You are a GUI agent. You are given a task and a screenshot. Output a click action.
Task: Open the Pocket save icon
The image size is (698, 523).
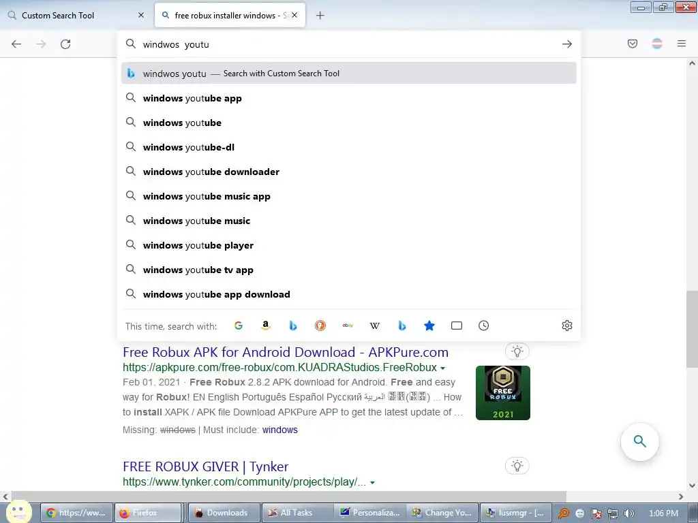click(633, 44)
